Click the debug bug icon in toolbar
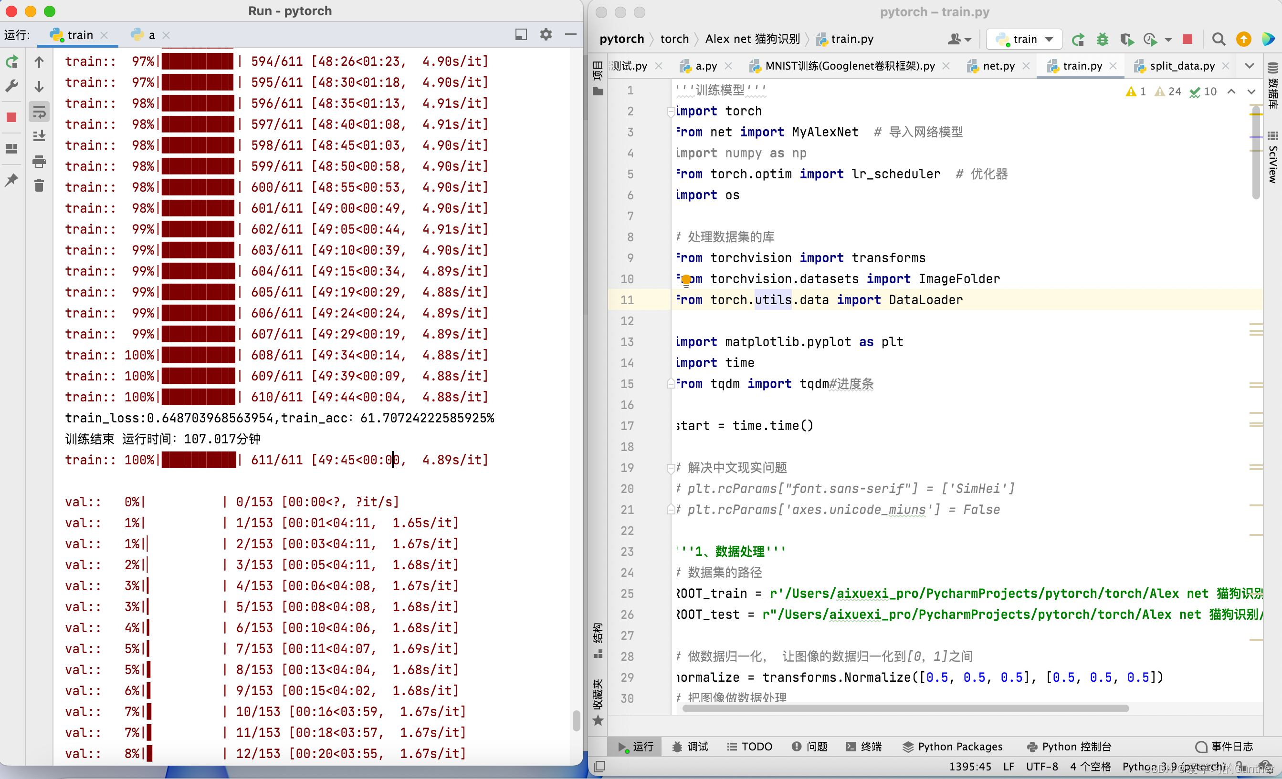Viewport: 1282px width, 779px height. pos(1102,40)
